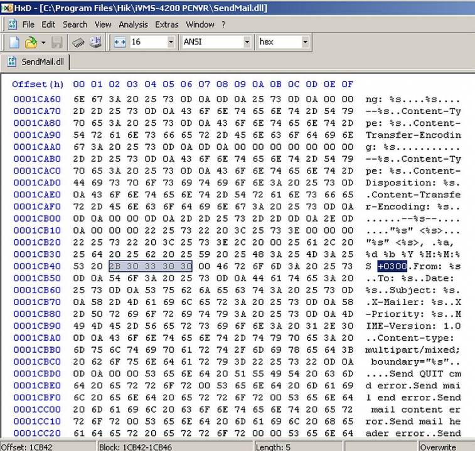
Task: Click the bytes-per-row width arrows icon
Action: click(x=120, y=42)
